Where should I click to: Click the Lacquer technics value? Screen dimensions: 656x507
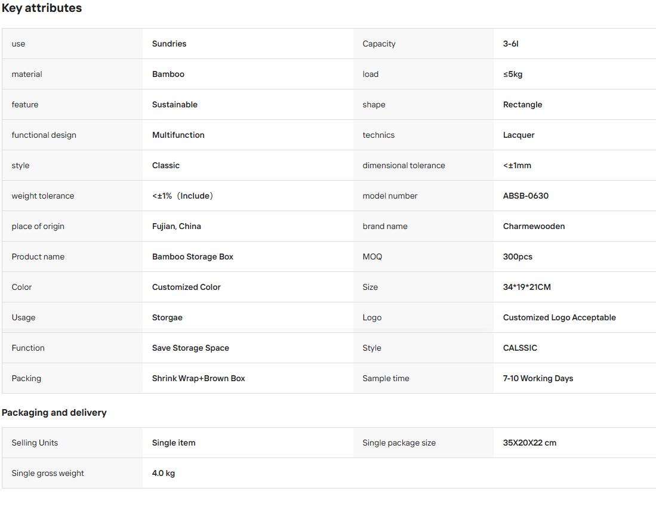click(518, 135)
